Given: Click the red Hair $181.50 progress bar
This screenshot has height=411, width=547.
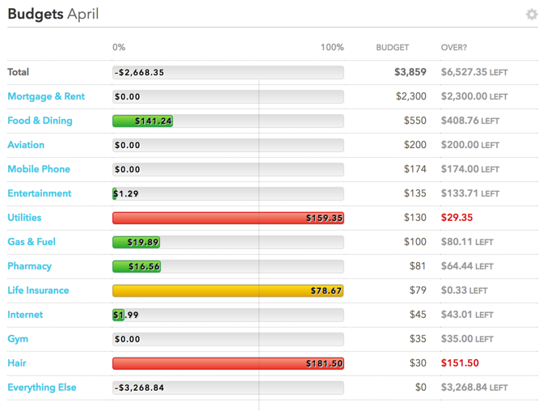Looking at the screenshot, I should [x=228, y=363].
